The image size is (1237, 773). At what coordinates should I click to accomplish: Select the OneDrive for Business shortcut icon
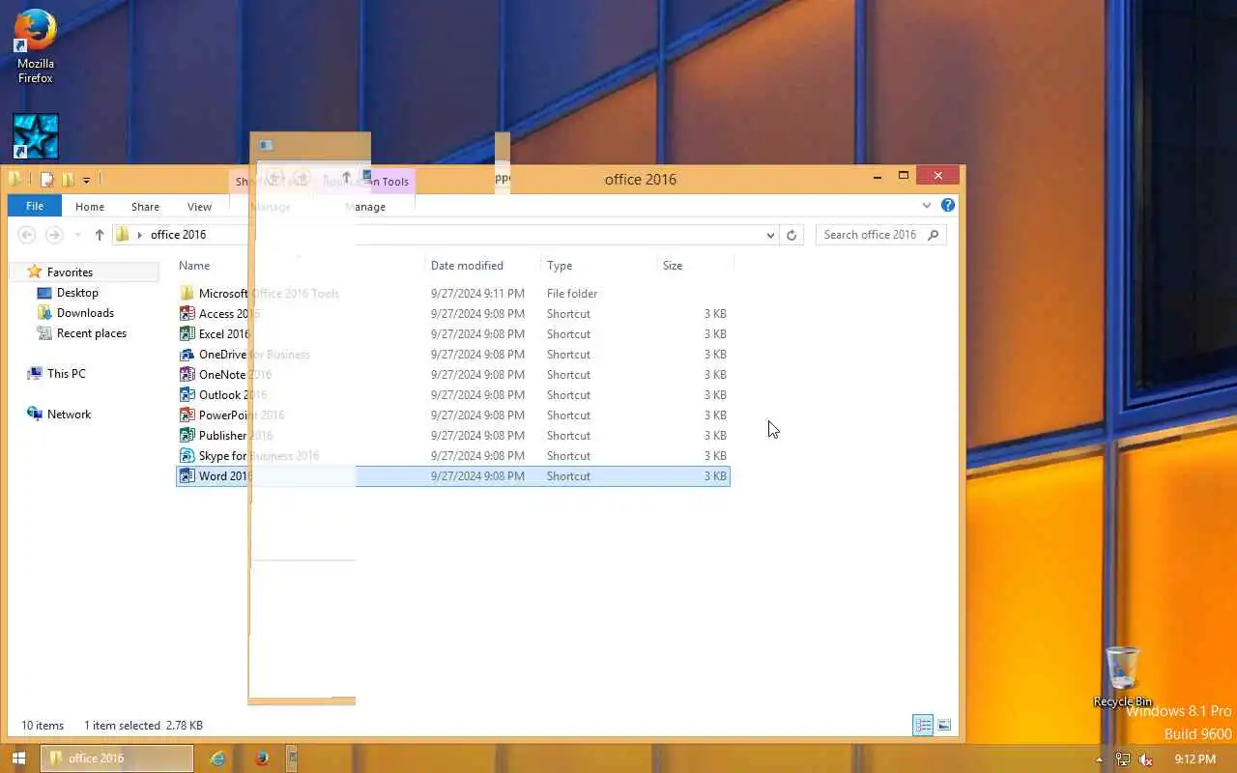click(x=187, y=355)
